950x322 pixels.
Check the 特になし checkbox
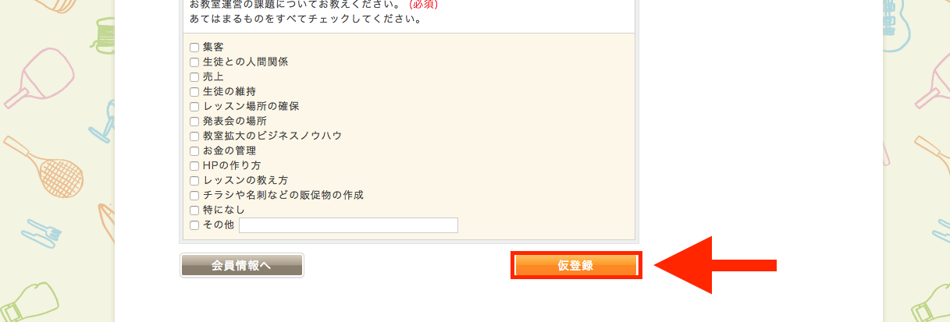194,211
